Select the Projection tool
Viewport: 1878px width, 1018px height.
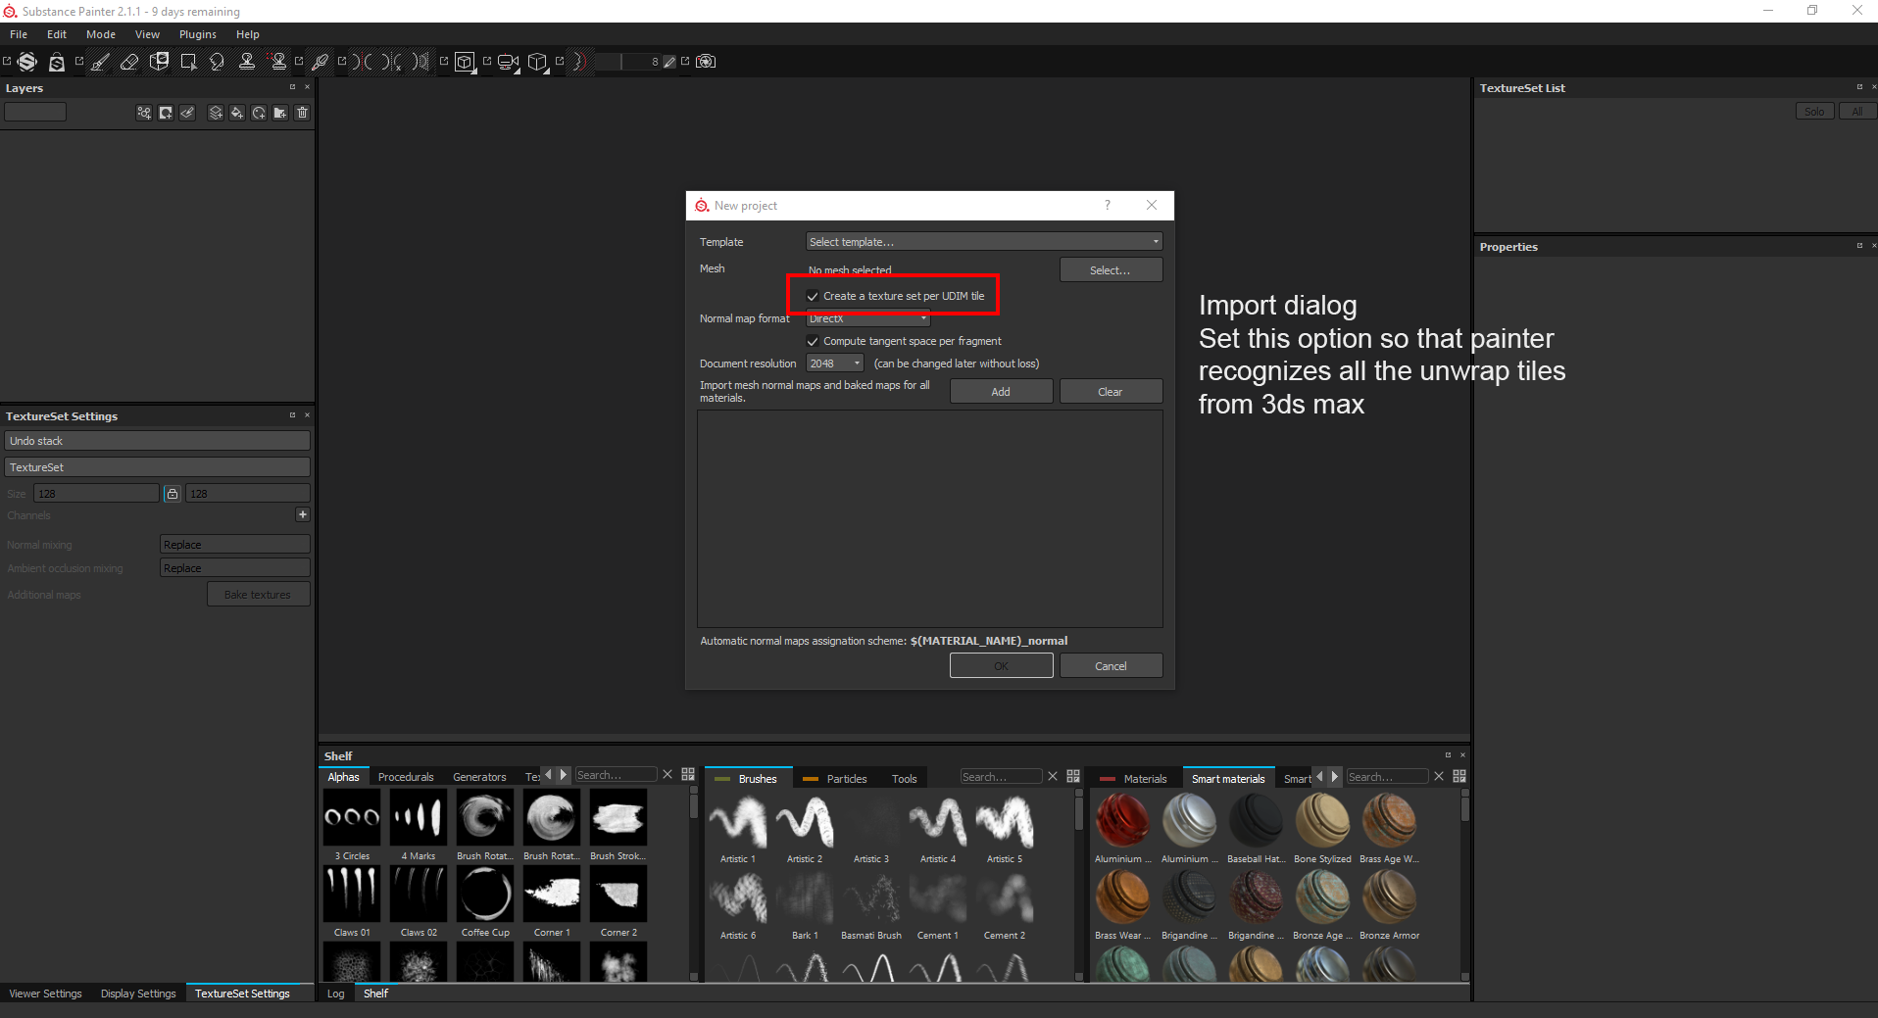159,62
